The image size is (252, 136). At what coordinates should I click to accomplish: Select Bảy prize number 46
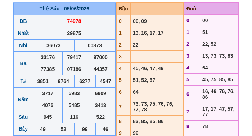coord(105,129)
